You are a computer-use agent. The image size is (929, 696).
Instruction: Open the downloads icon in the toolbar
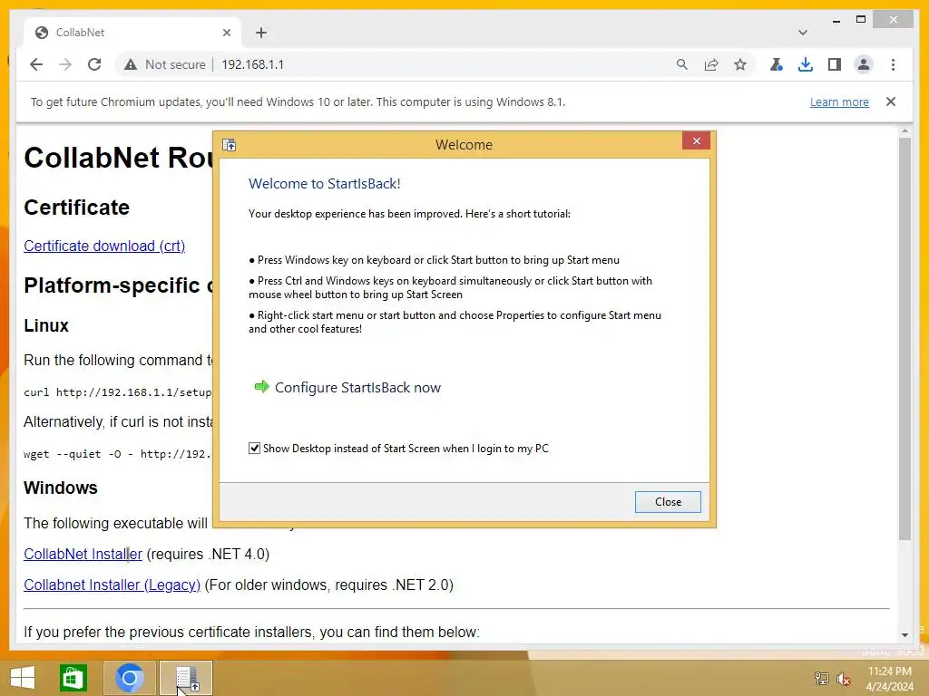[x=806, y=64]
